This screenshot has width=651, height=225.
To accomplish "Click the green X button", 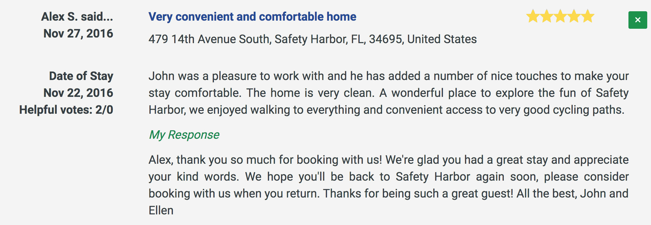I will pyautogui.click(x=638, y=20).
